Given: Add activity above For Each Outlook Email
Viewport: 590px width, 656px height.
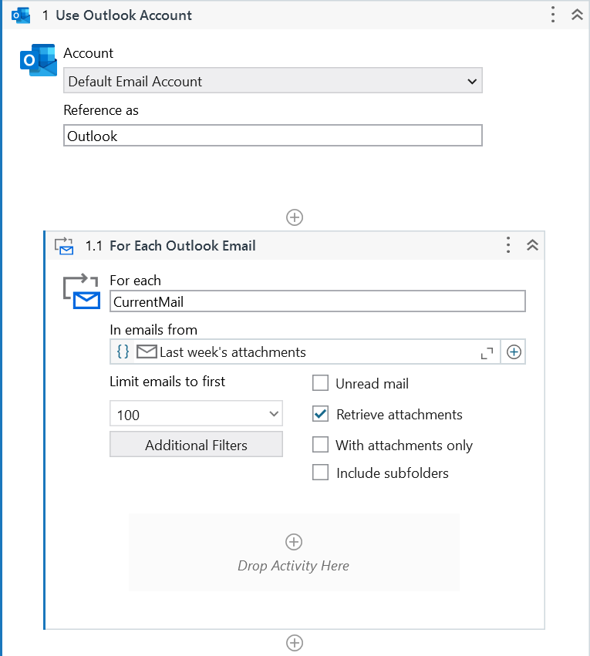Looking at the screenshot, I should [295, 217].
